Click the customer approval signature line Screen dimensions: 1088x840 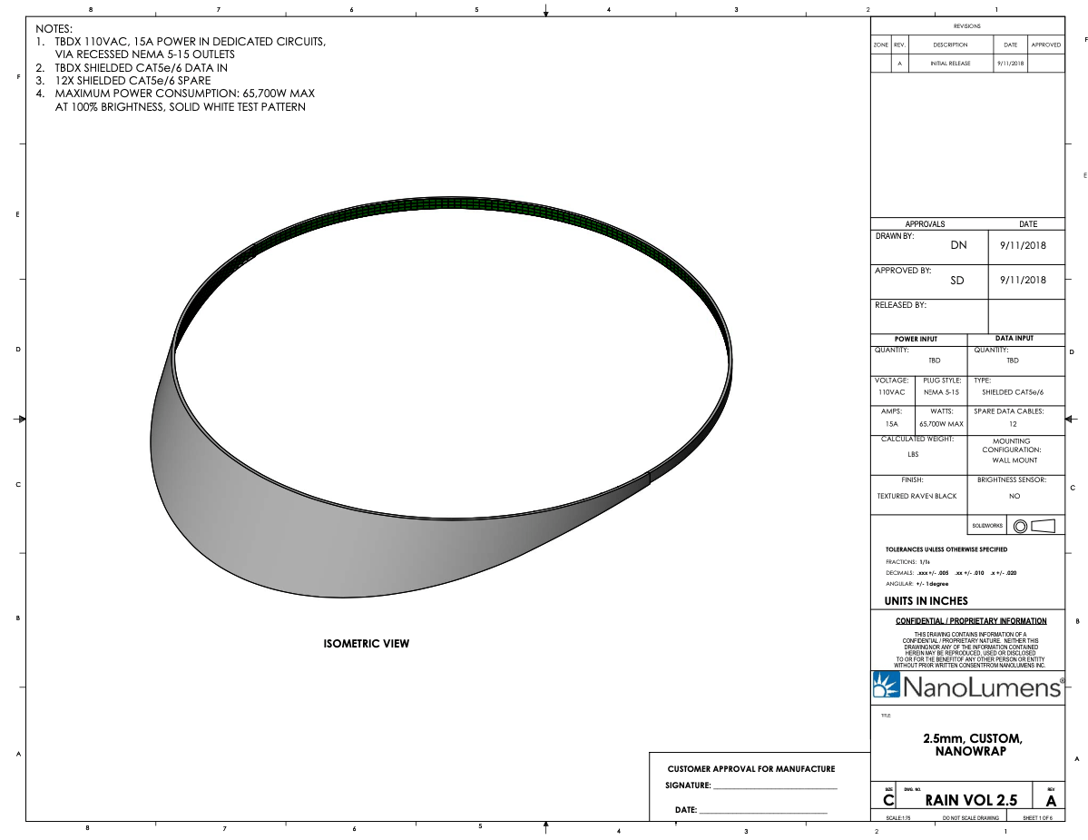point(787,788)
